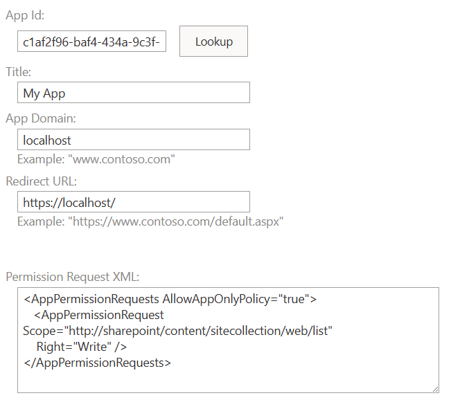Screen dimensions: 460x400
Task: Click the default.aspx example hint under Redirect URL
Action: 150,221
